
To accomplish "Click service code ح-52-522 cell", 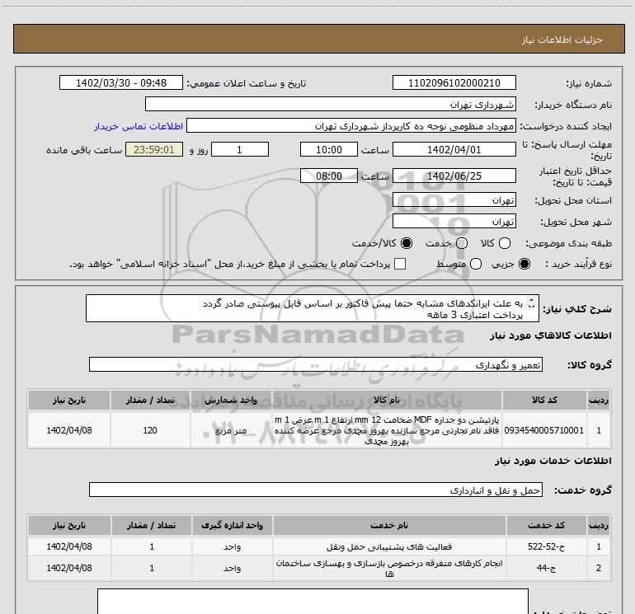I will coord(546,546).
